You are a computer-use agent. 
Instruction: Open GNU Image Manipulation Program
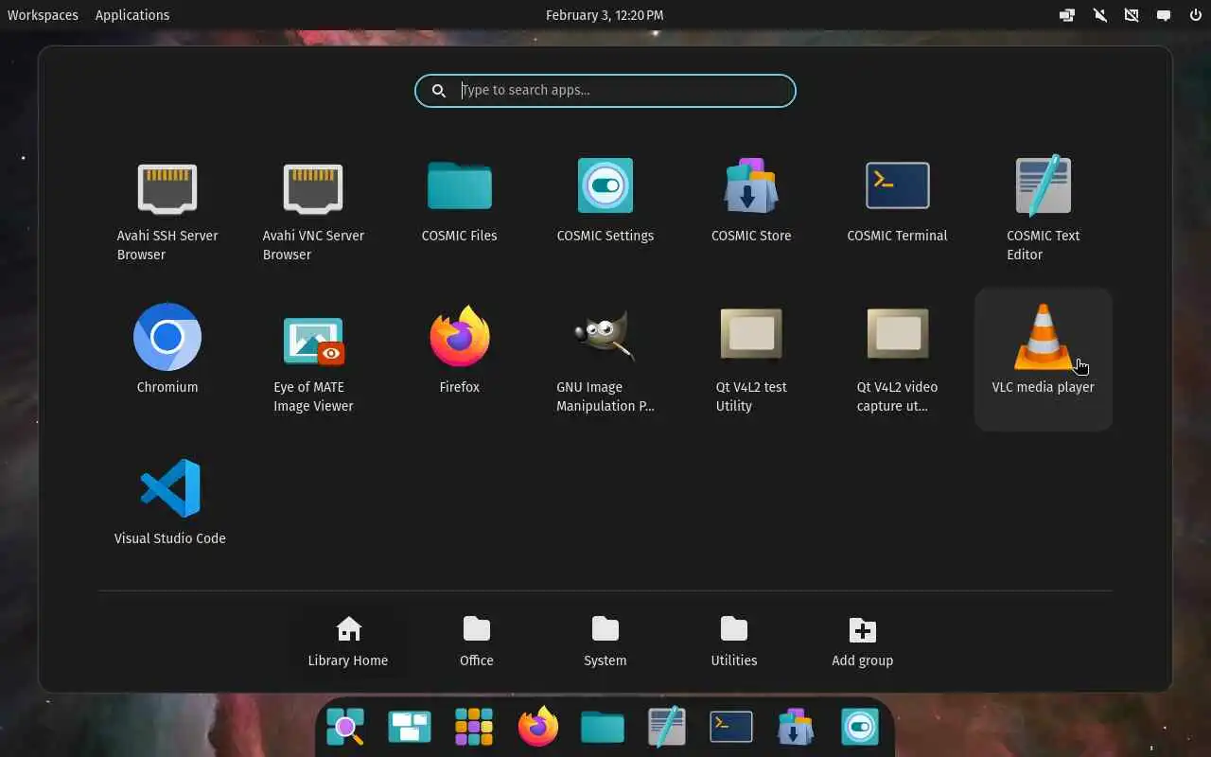pos(605,358)
